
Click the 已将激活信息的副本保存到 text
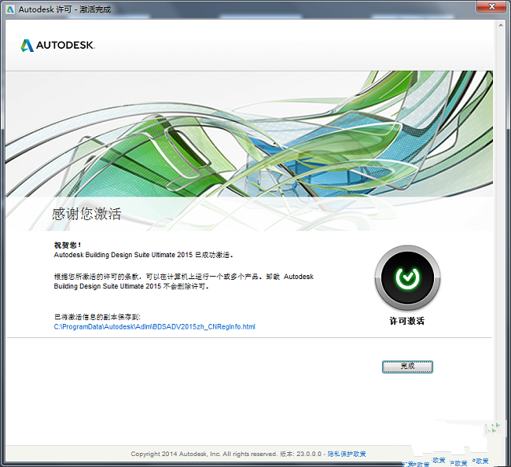pos(97,317)
